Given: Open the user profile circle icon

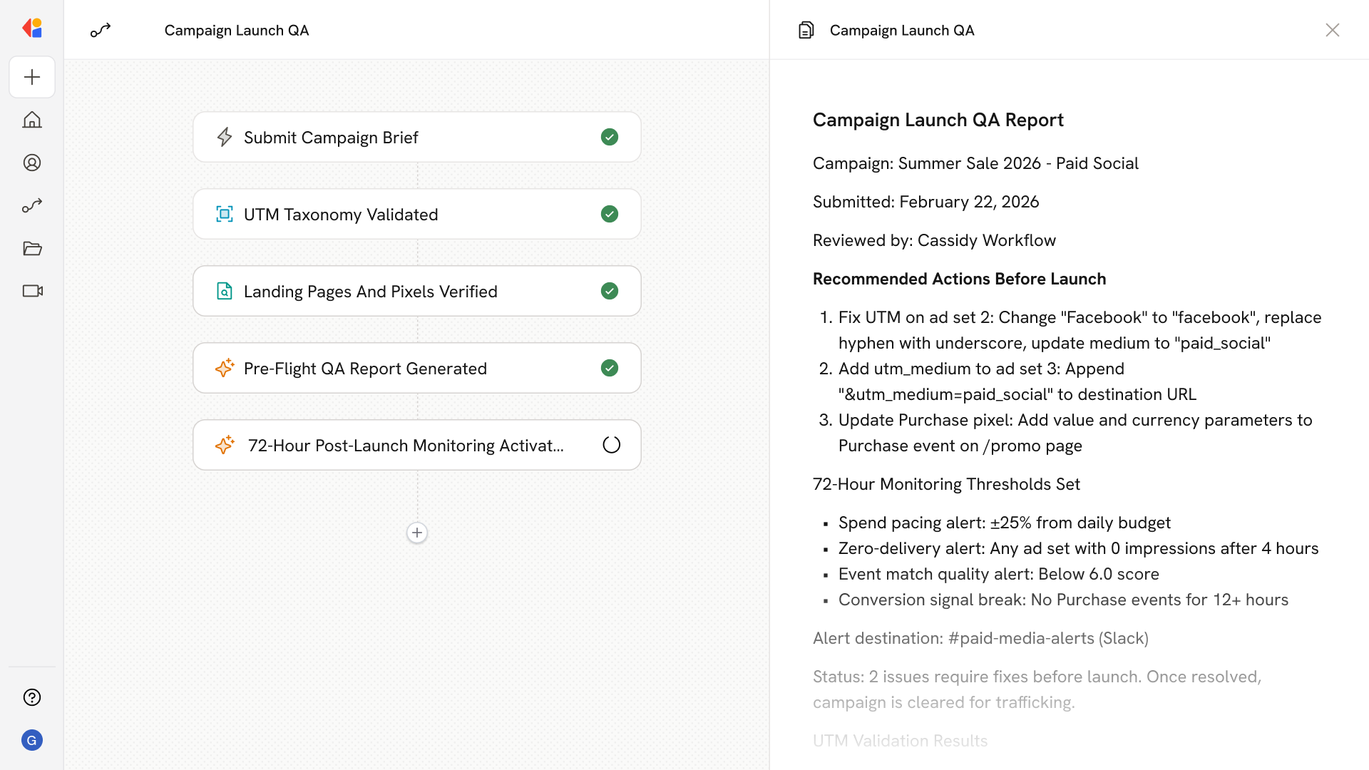Looking at the screenshot, I should coord(32,163).
